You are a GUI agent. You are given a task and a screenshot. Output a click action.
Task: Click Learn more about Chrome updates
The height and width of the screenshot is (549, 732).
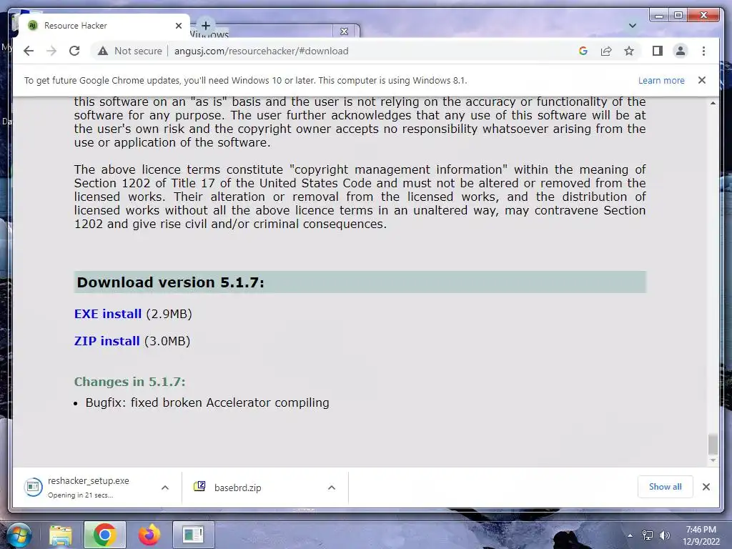click(x=661, y=80)
